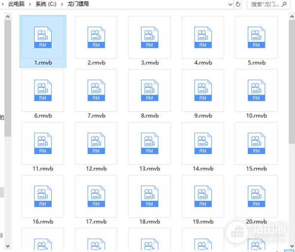Select the 8.rmvb video file icon
The height and width of the screenshot is (252, 295).
point(149,90)
